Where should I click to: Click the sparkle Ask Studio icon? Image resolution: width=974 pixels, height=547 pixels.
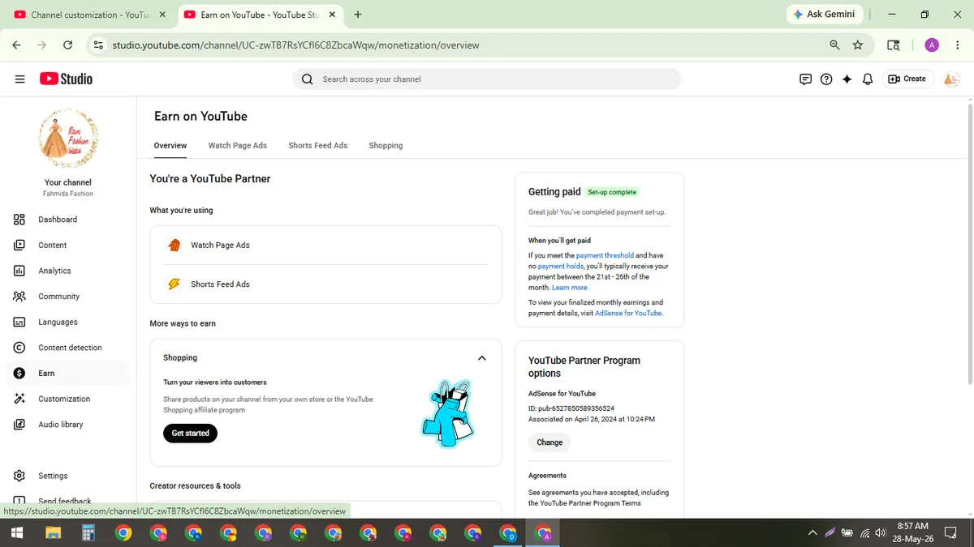[847, 79]
